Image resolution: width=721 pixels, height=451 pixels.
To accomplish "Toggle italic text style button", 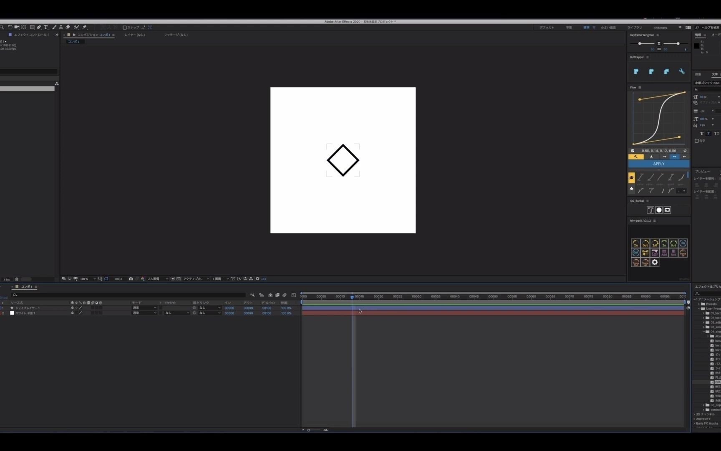I will point(708,134).
